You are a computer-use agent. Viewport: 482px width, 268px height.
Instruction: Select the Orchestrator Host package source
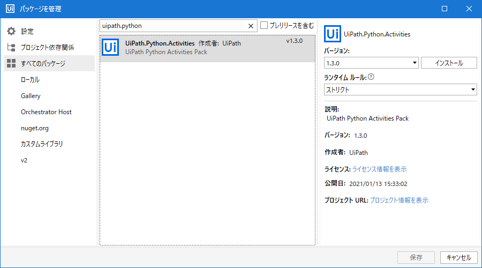tap(46, 112)
